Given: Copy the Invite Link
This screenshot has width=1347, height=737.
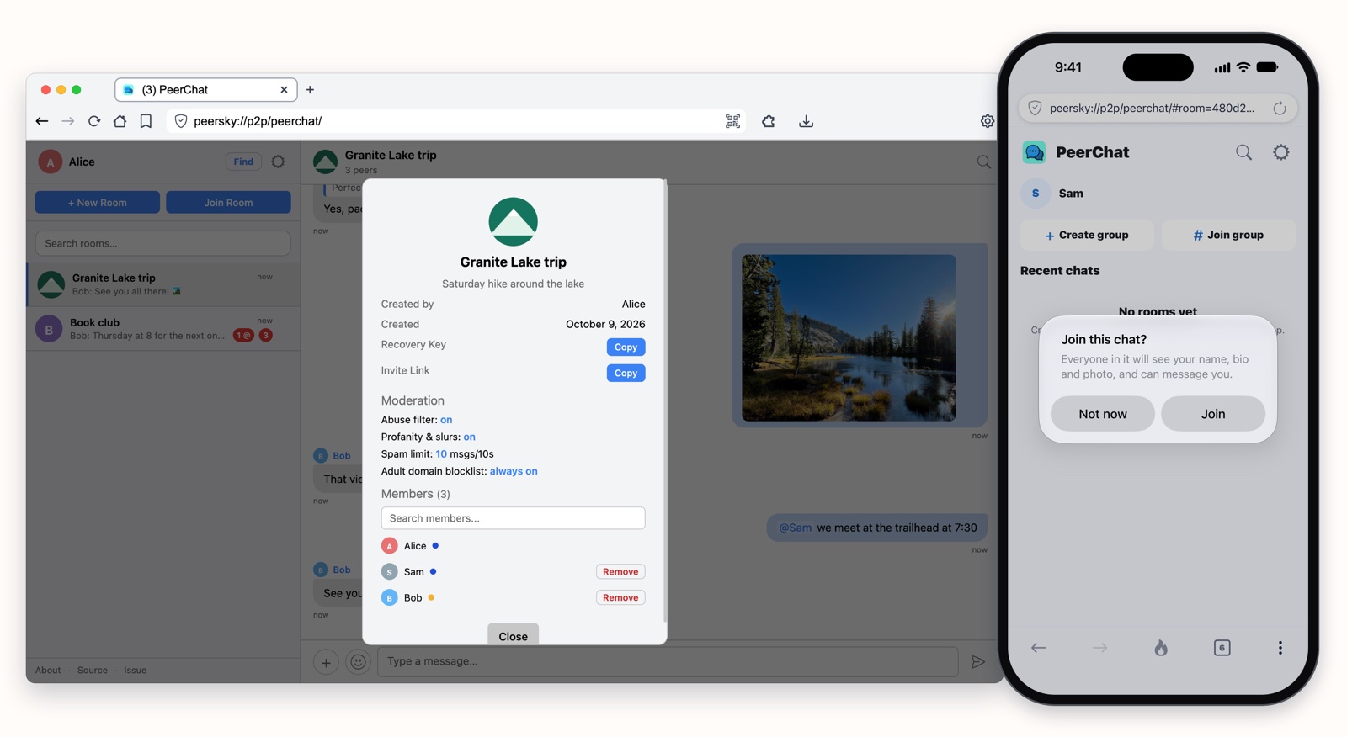Looking at the screenshot, I should (x=626, y=373).
